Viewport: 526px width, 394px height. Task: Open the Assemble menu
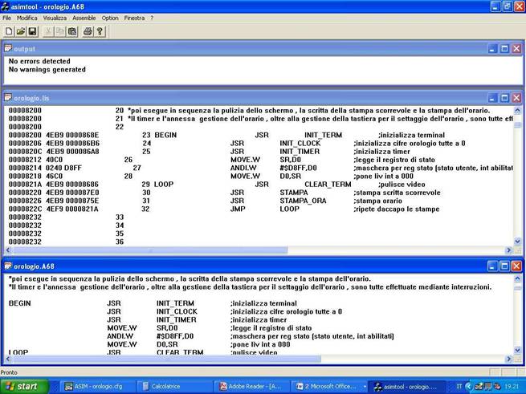coord(84,18)
